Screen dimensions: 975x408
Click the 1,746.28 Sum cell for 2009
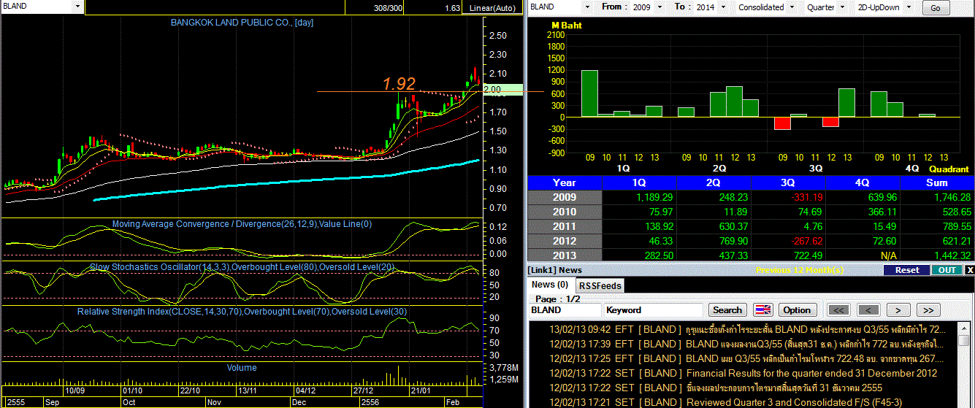pos(937,197)
